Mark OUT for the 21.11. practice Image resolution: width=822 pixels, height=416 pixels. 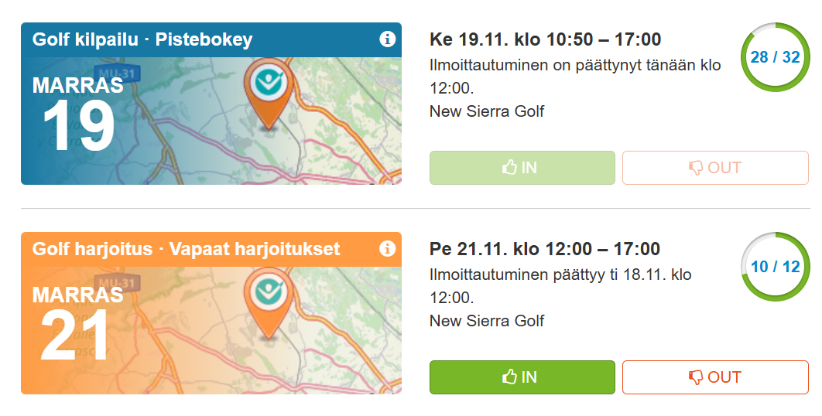click(x=715, y=377)
